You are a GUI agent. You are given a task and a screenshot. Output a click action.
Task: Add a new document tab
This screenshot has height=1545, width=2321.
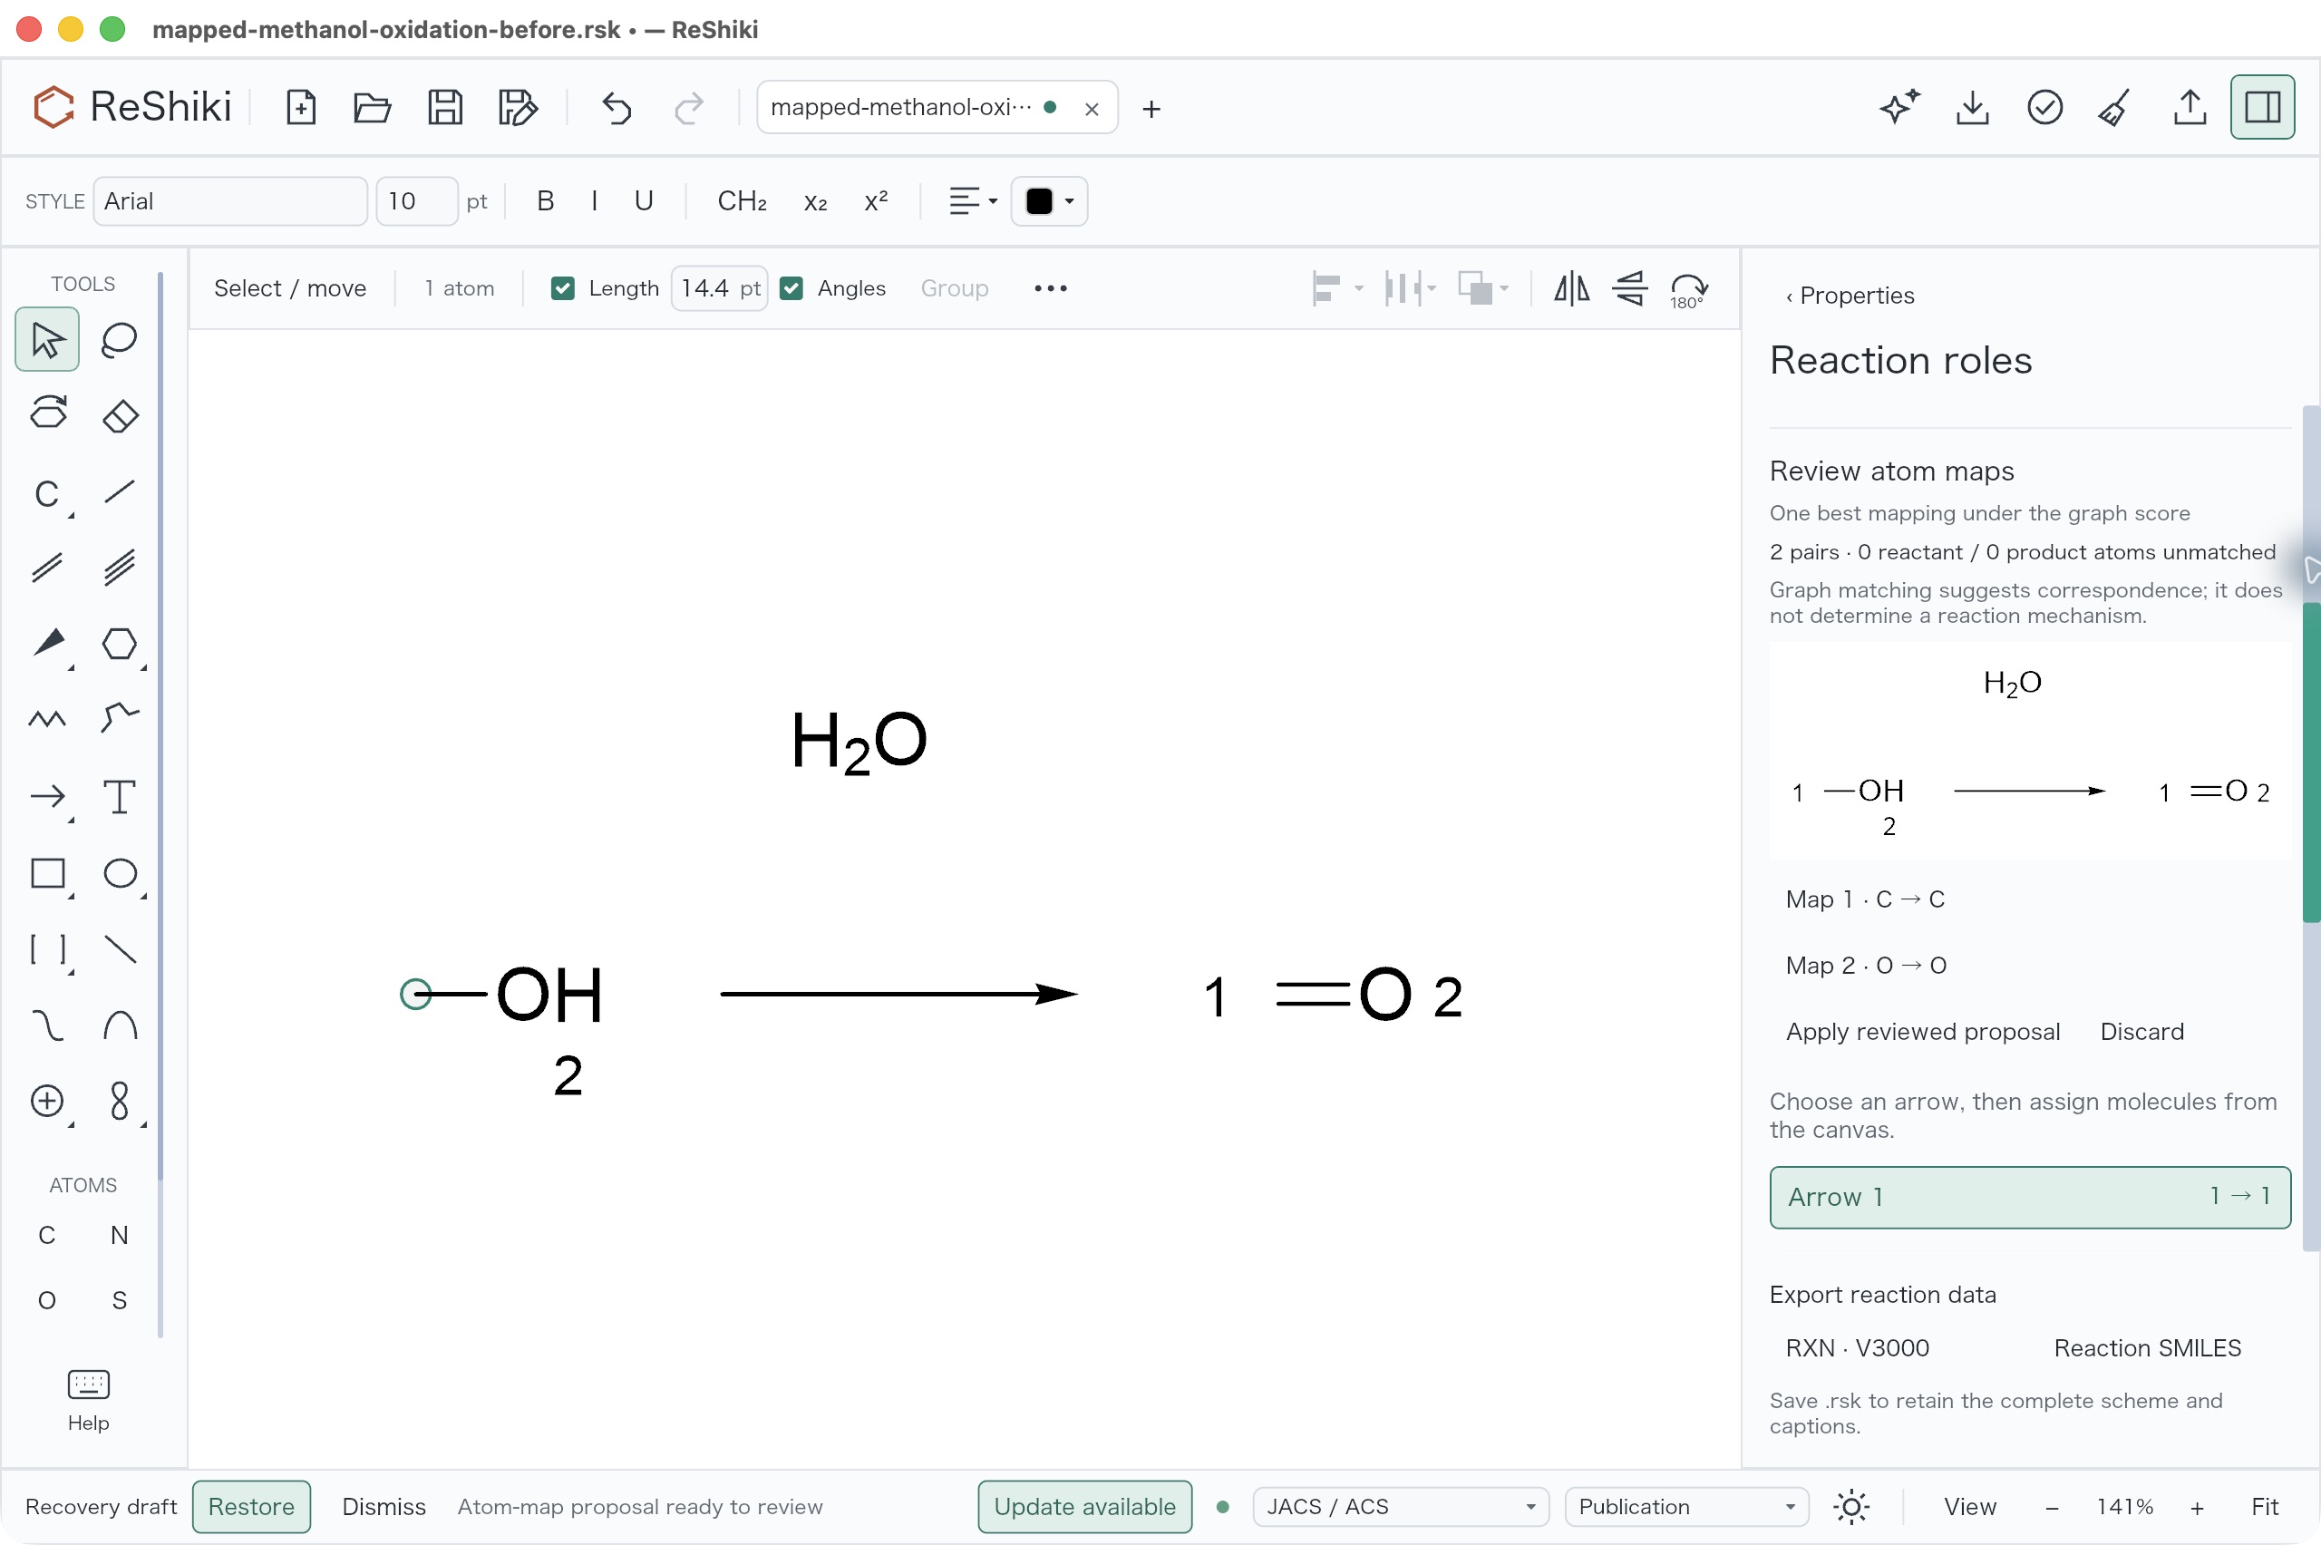pyautogui.click(x=1151, y=109)
